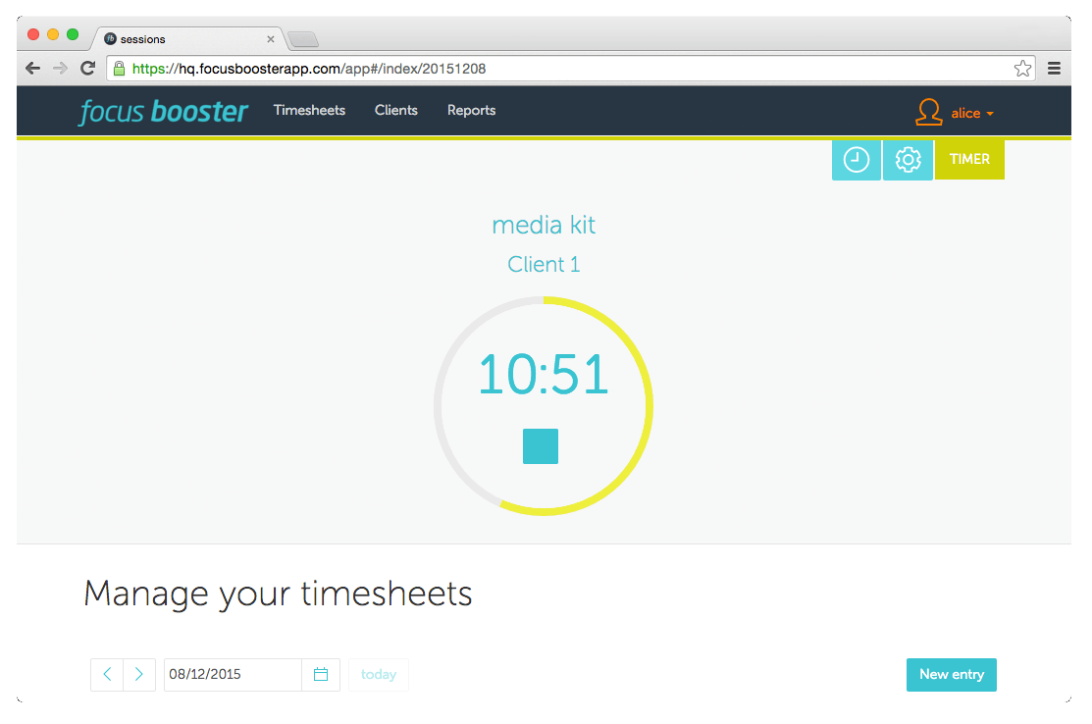Screen dimensions: 1092x724
Task: Click the date field showing 08/12/2015
Action: (x=233, y=675)
